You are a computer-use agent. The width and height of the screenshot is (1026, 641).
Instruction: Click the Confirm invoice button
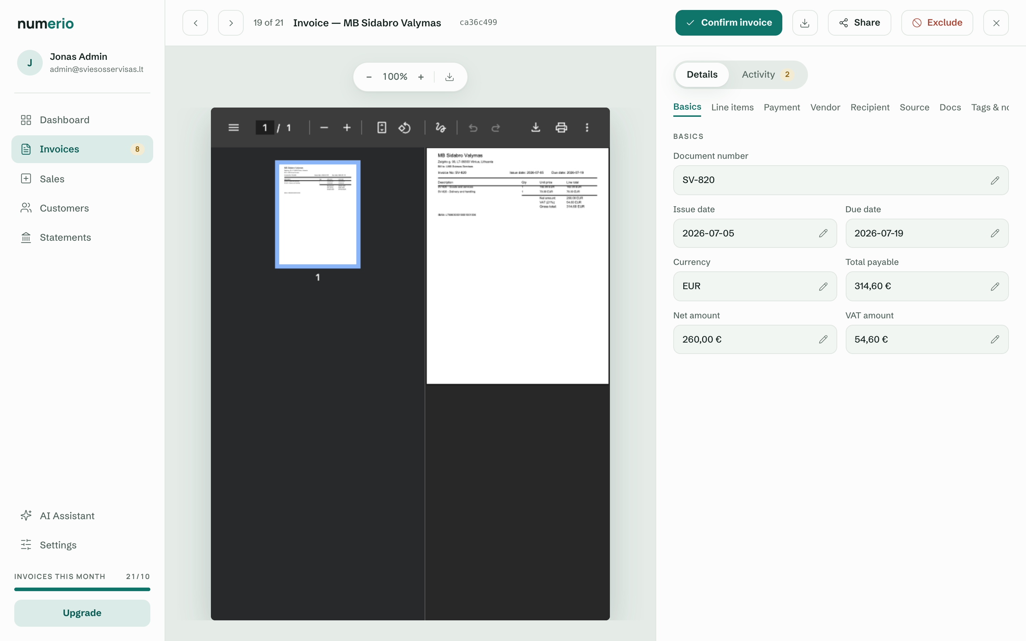tap(729, 23)
